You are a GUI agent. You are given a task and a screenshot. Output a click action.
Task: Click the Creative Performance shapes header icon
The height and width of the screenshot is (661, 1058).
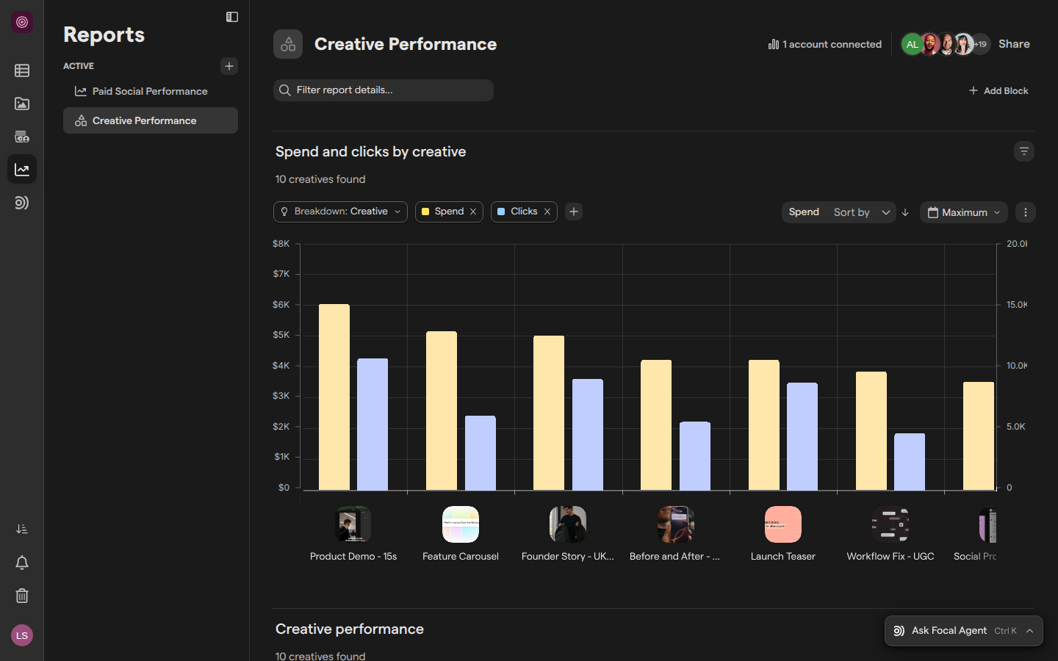pyautogui.click(x=288, y=44)
